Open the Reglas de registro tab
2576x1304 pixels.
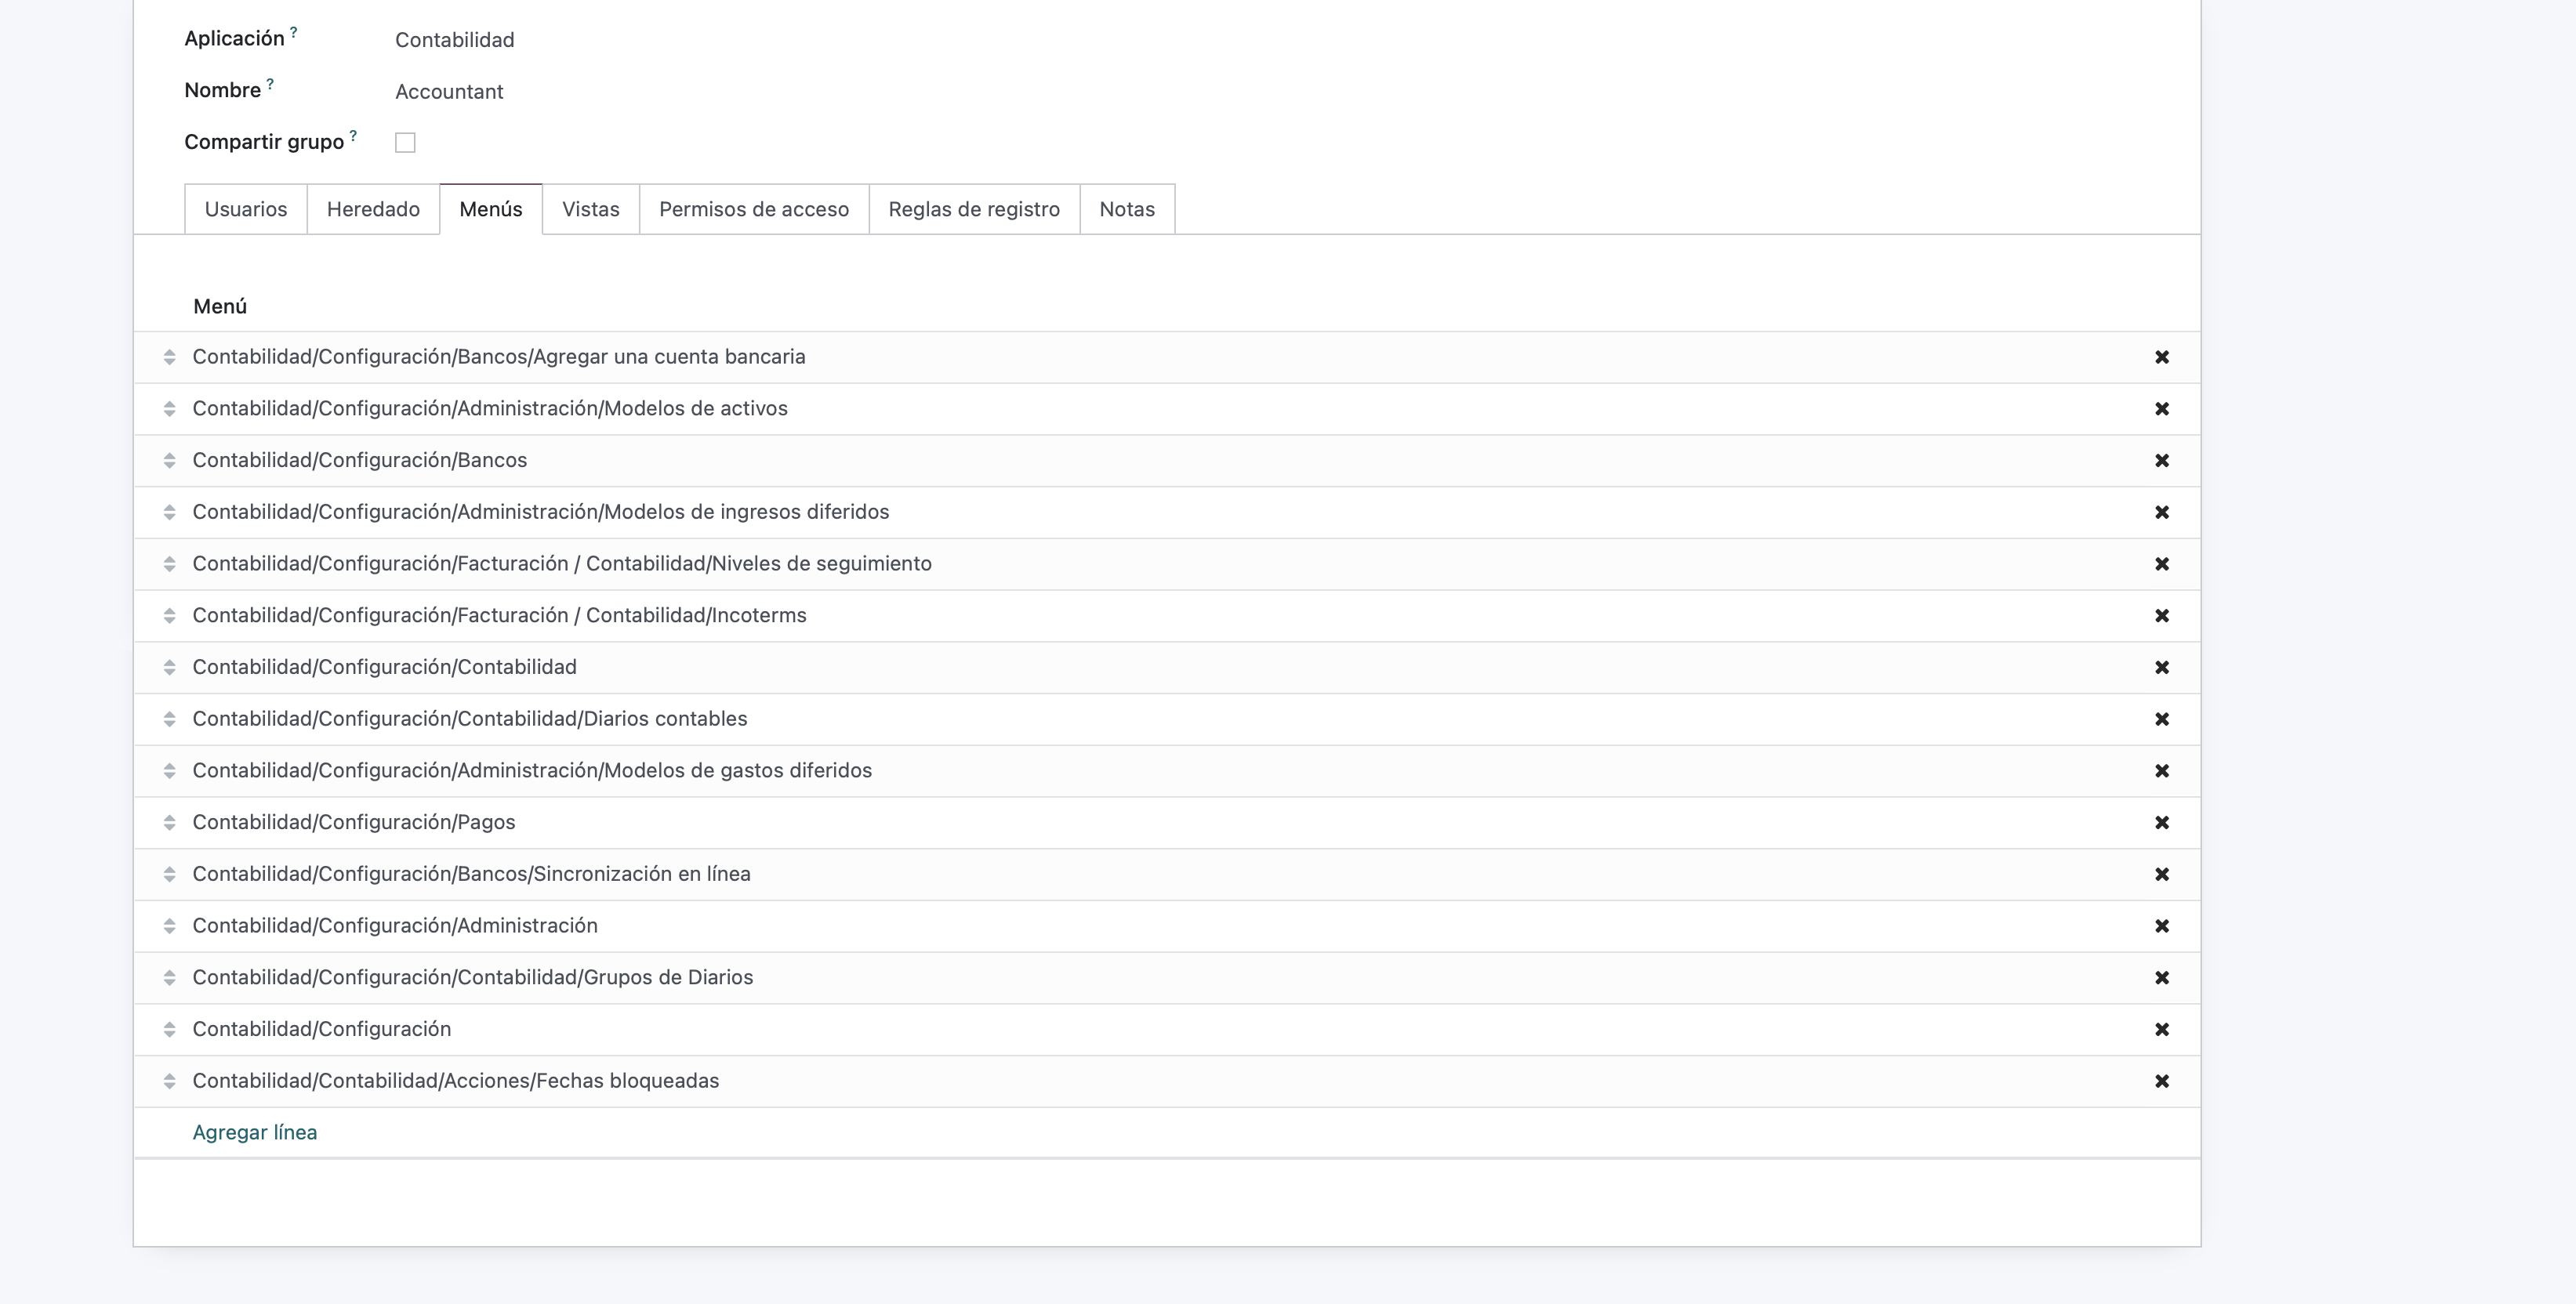tap(973, 209)
